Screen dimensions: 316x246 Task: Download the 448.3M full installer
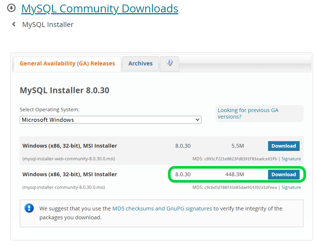[x=283, y=175]
